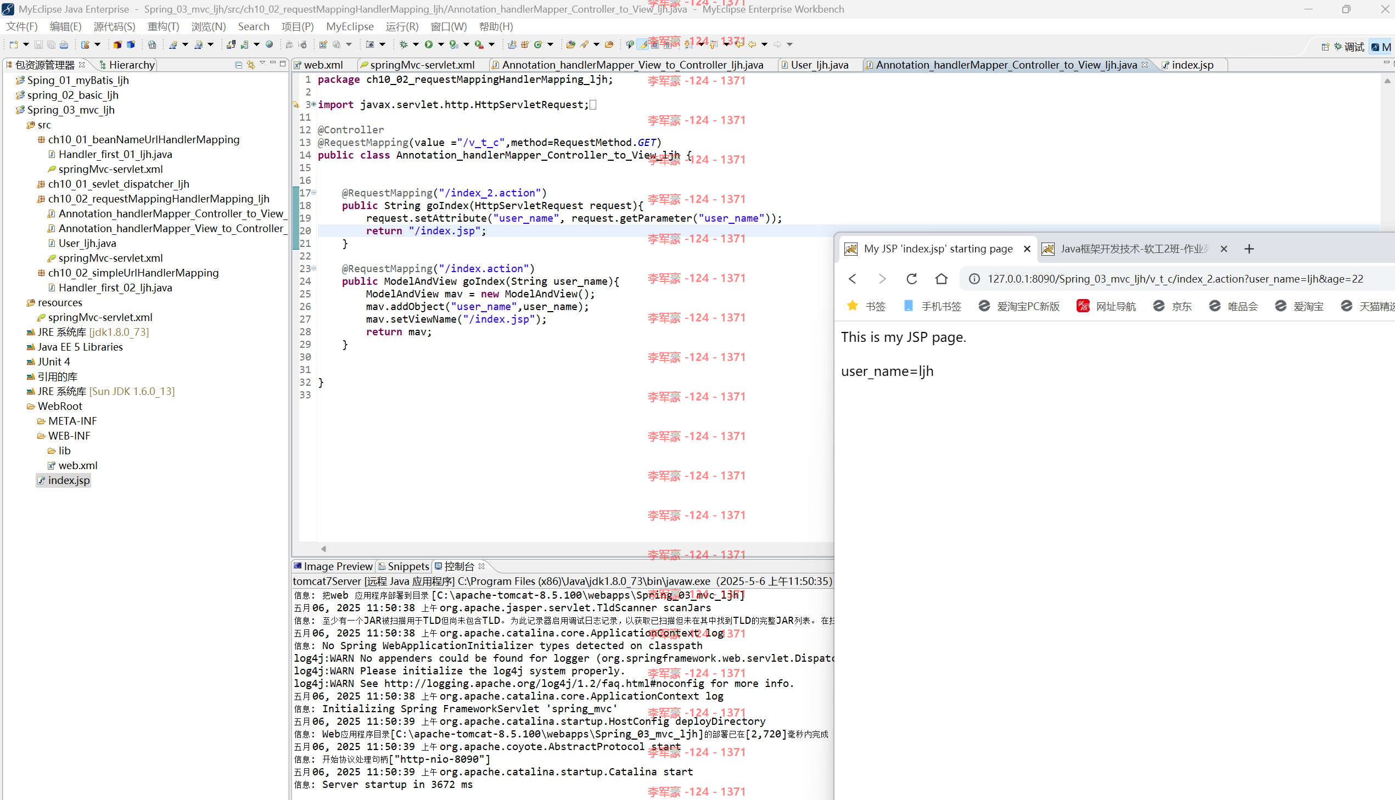
Task: Switch to the 调试 debug perspective
Action: 1349,47
